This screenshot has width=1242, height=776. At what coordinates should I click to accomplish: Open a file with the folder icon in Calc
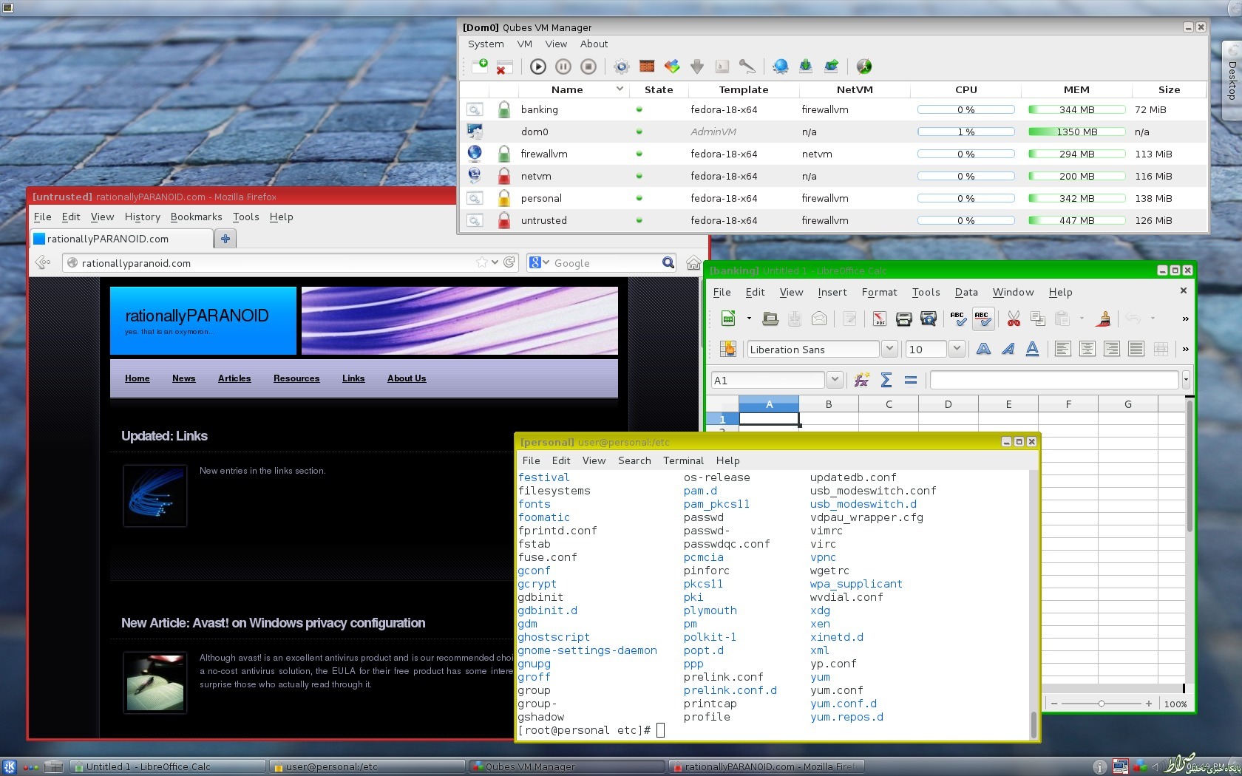(770, 319)
